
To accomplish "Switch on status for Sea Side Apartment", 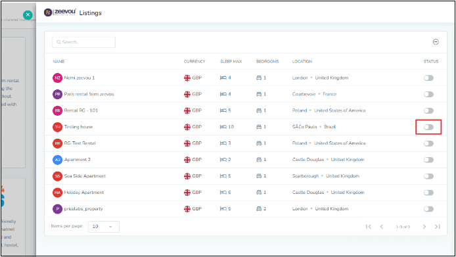I will point(428,176).
